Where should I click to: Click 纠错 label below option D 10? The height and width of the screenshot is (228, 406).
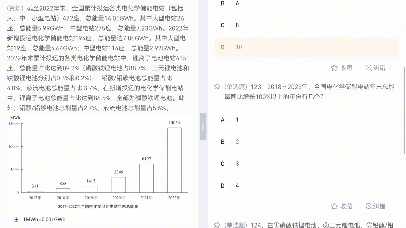(379, 68)
